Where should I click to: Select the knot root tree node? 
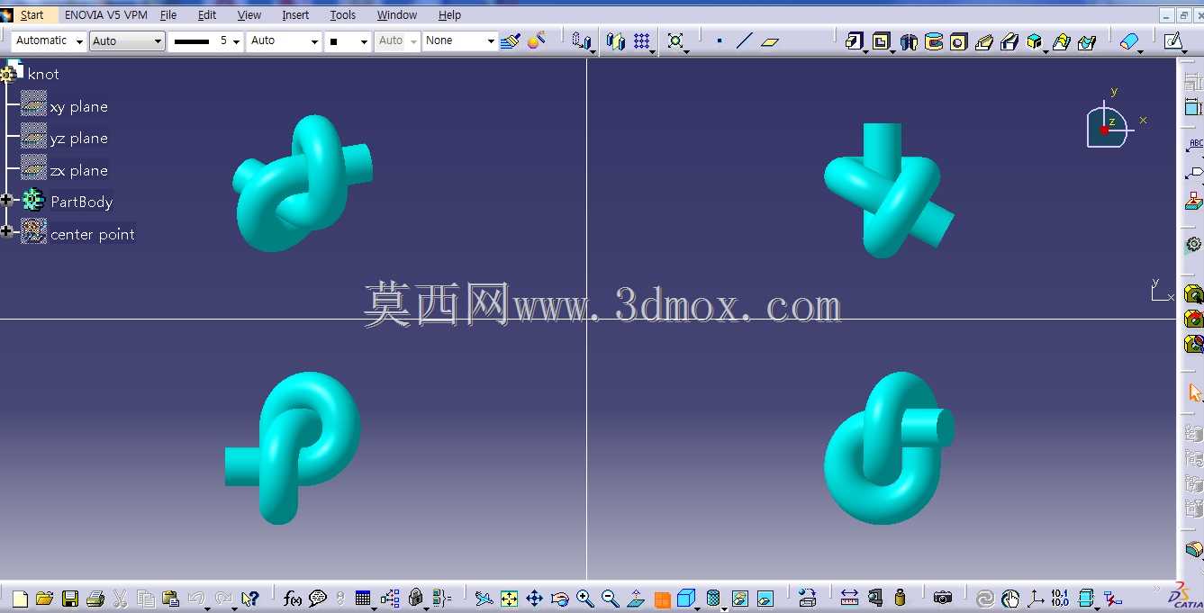[43, 74]
